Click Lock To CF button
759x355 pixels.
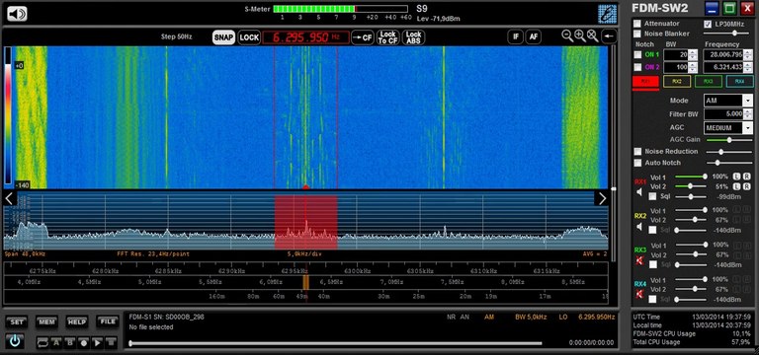388,37
